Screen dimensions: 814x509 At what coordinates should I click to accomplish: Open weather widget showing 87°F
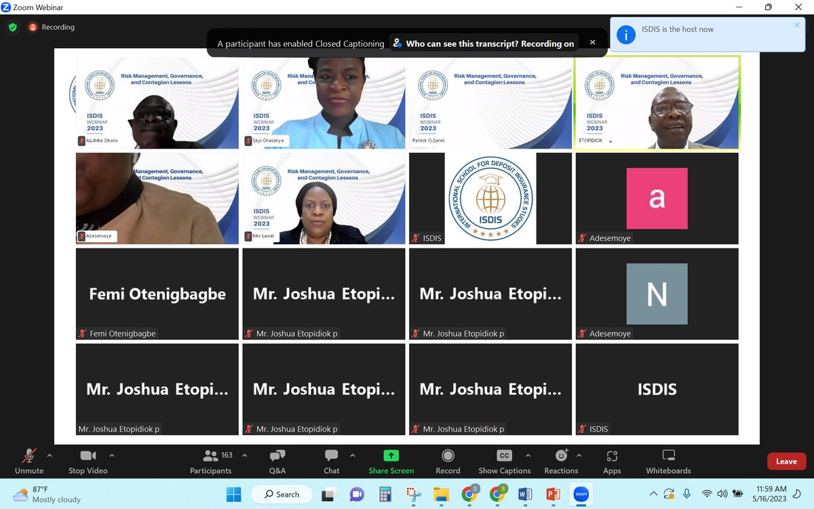pyautogui.click(x=47, y=494)
